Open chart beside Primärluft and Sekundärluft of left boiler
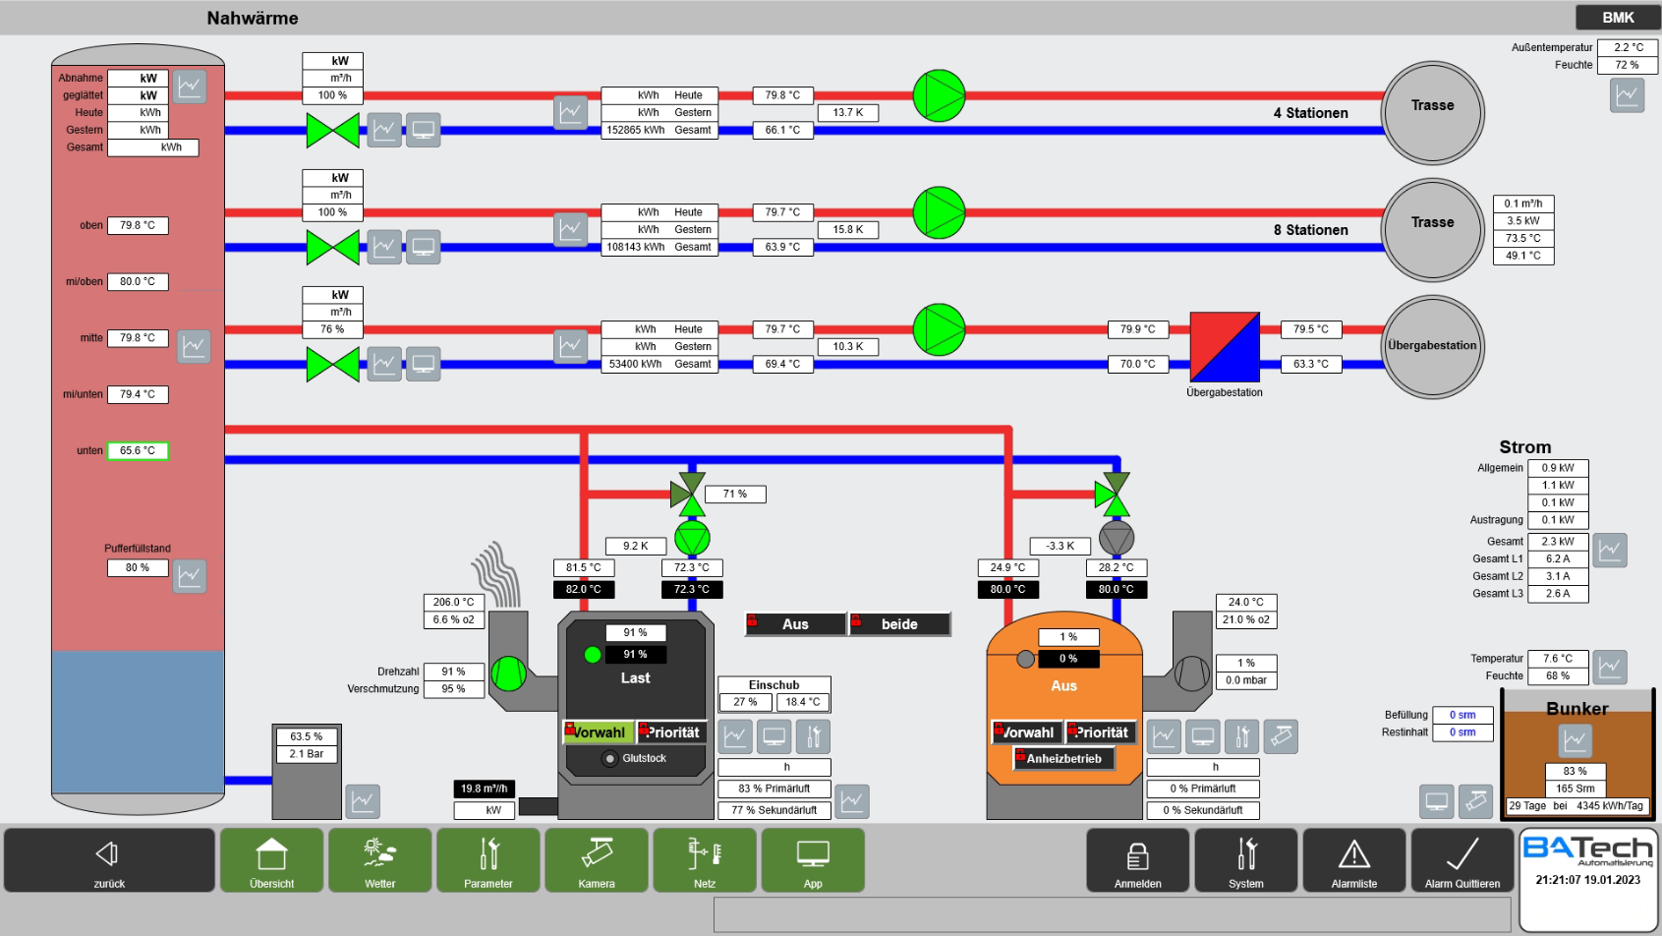1662x936 pixels. pyautogui.click(x=852, y=801)
